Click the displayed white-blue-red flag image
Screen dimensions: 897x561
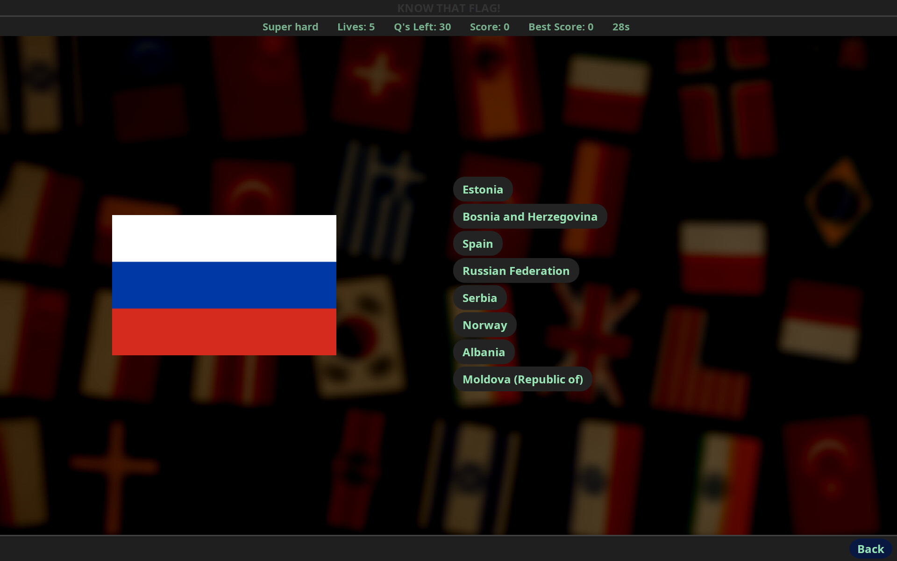(224, 285)
